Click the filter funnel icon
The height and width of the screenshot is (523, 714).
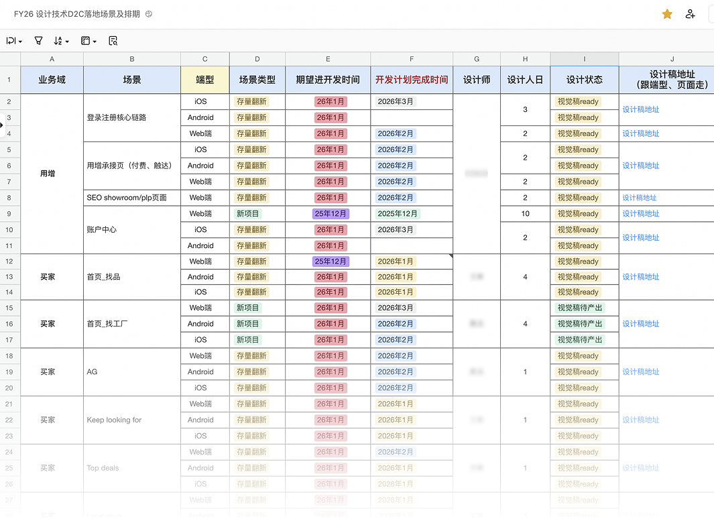(x=39, y=41)
